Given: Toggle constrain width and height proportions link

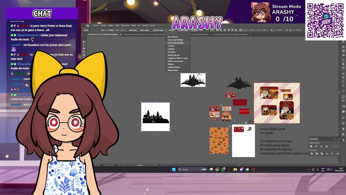Looking at the screenshot, I should [287, 30].
